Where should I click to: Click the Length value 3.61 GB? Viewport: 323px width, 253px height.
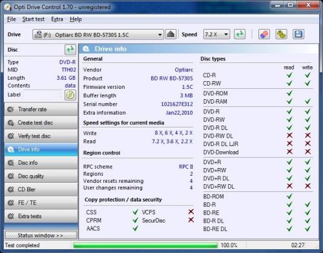(x=66, y=78)
